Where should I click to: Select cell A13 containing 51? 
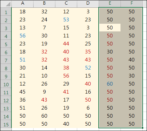[x=22, y=108]
